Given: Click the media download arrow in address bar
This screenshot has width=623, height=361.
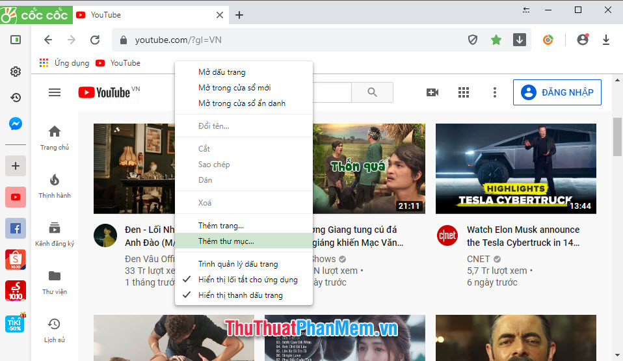Looking at the screenshot, I should pos(520,40).
